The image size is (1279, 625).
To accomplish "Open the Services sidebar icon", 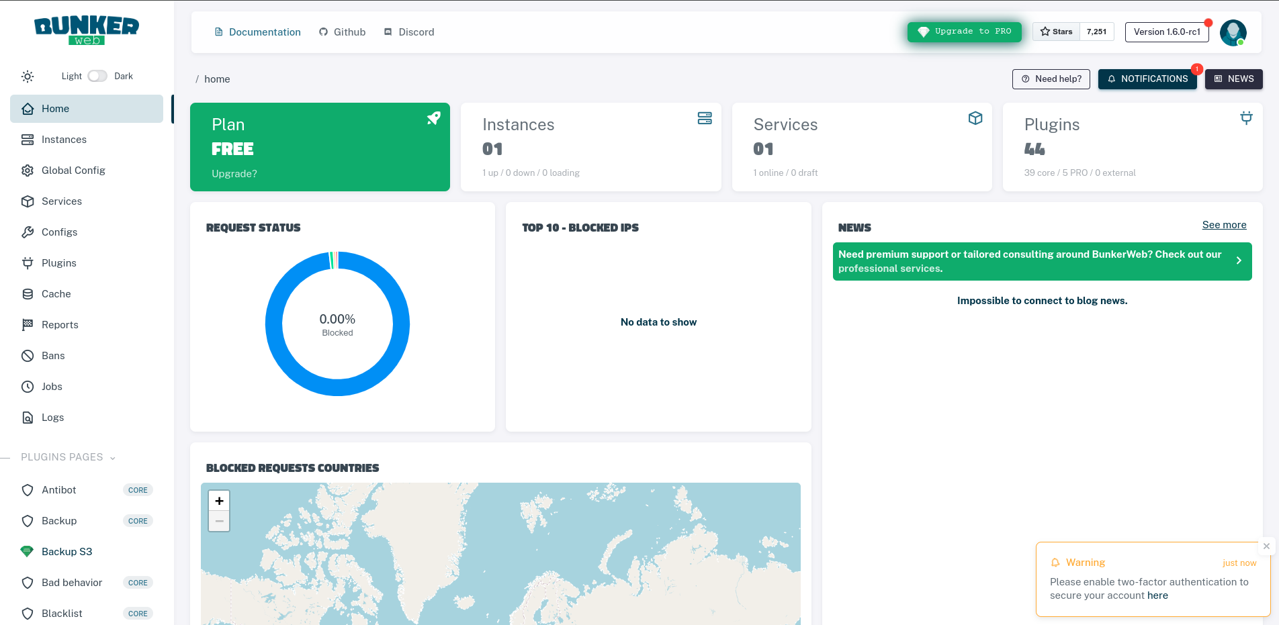I will pyautogui.click(x=28, y=201).
